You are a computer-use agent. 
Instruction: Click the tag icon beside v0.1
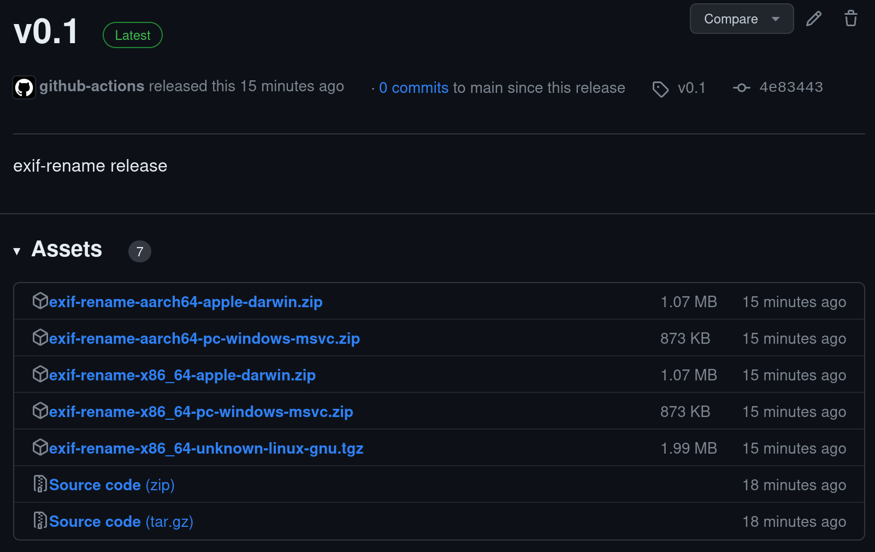660,89
